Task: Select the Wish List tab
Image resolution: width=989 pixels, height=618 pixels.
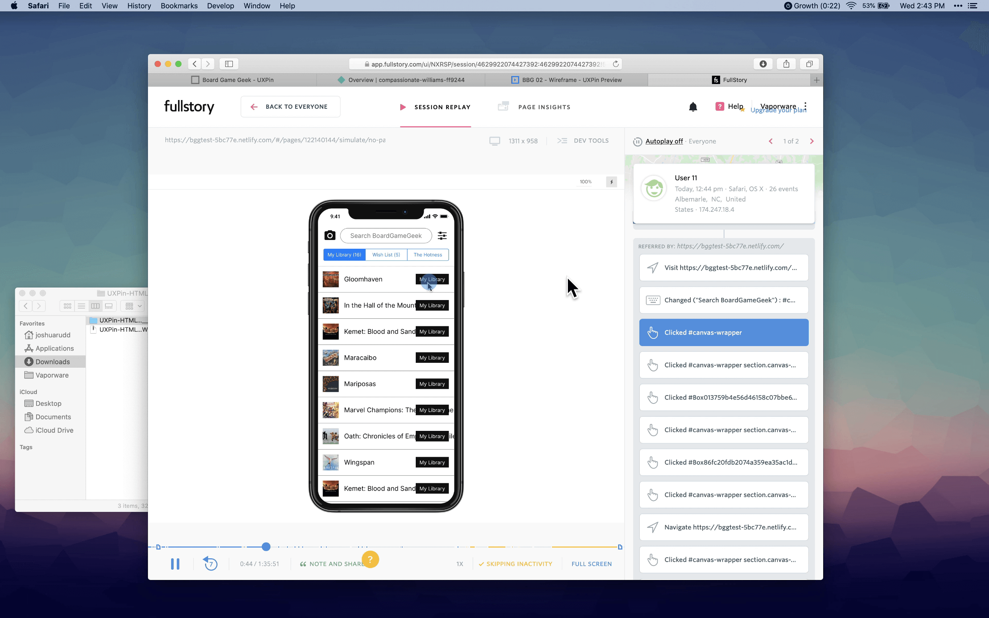Action: pyautogui.click(x=385, y=254)
